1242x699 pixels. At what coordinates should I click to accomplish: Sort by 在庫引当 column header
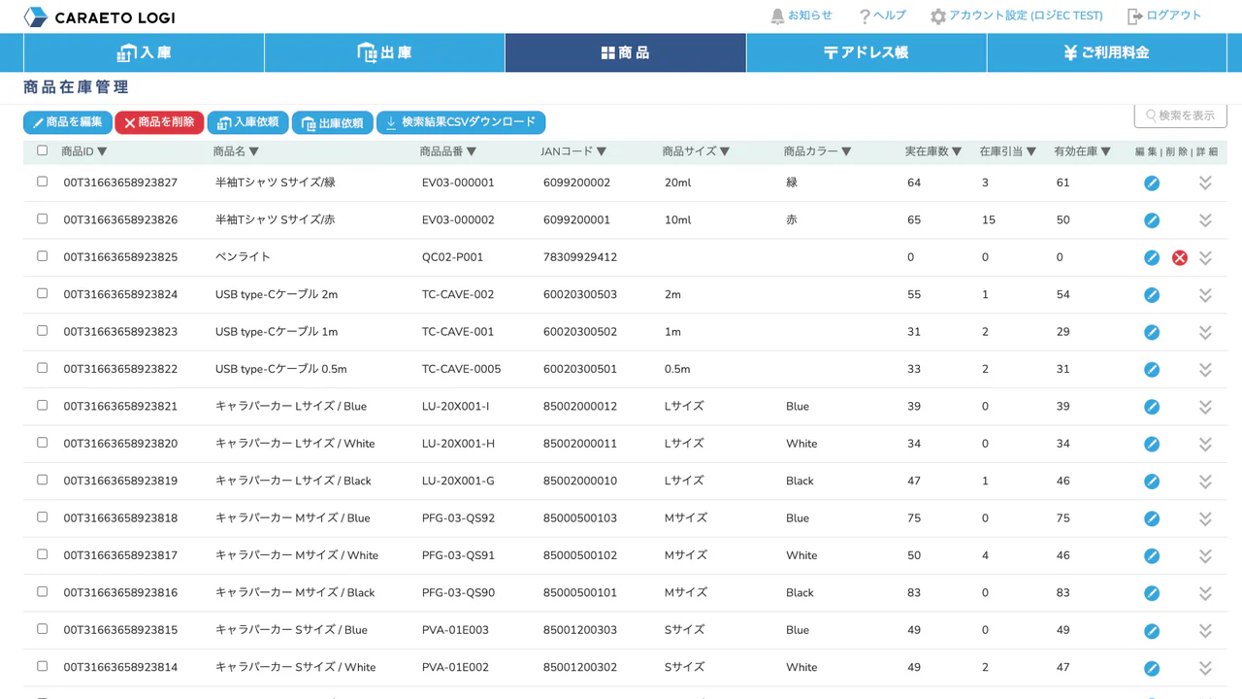(x=1008, y=151)
